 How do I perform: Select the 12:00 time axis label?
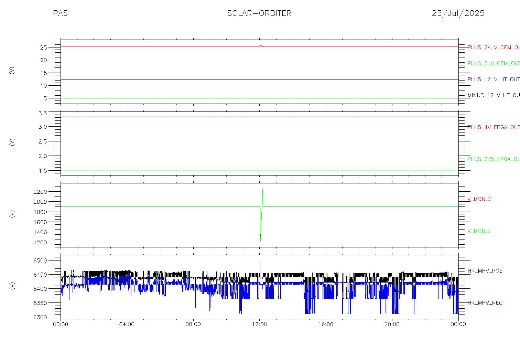coord(259,324)
